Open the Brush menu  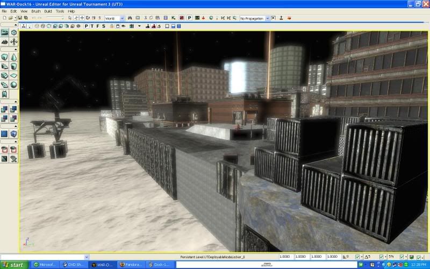click(36, 11)
